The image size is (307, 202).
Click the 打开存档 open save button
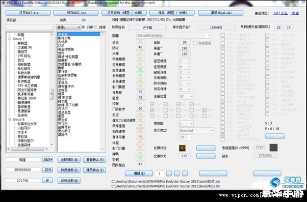point(124,13)
